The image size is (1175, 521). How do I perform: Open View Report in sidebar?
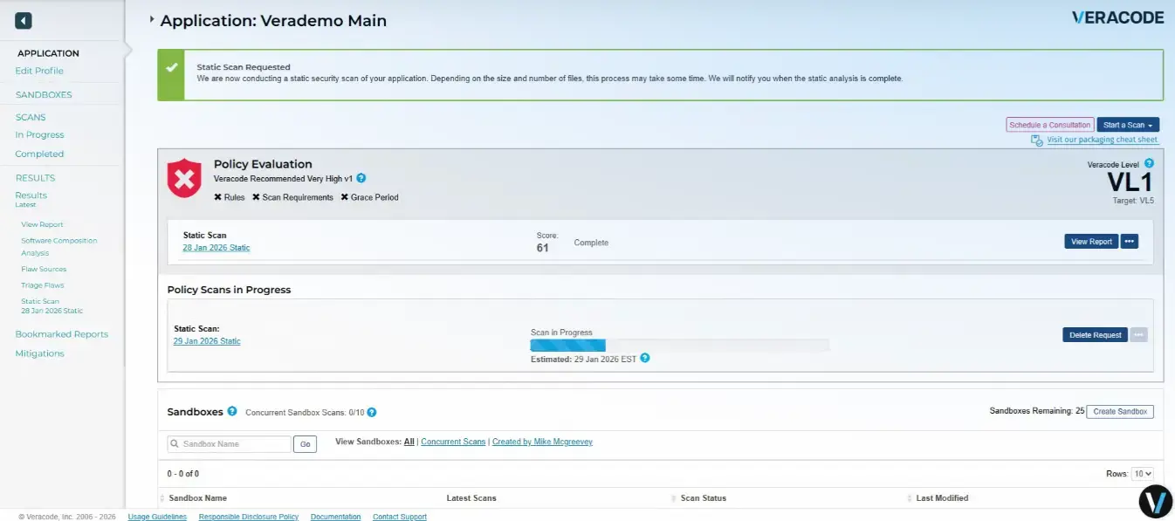point(42,224)
